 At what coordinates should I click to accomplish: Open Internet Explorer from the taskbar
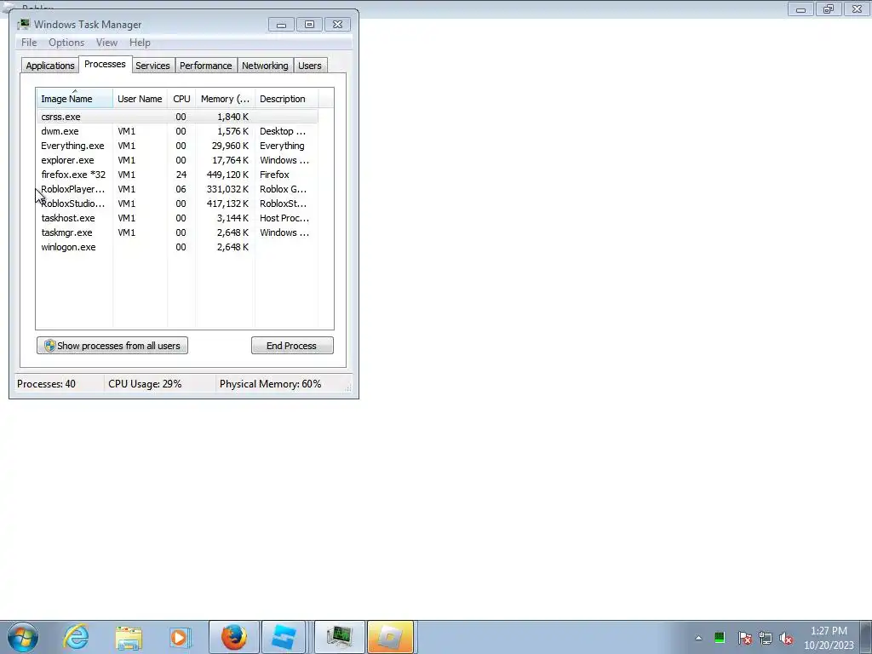(x=76, y=637)
